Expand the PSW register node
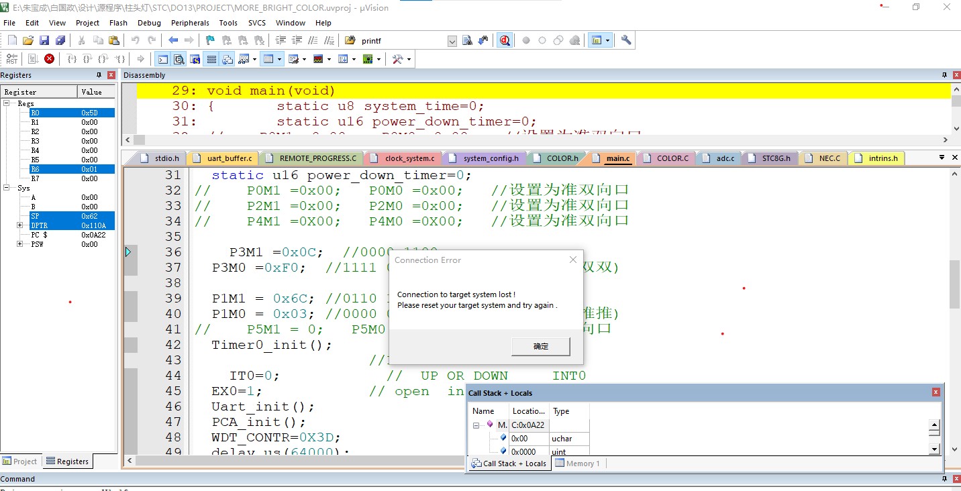The width and height of the screenshot is (961, 491). pos(20,244)
